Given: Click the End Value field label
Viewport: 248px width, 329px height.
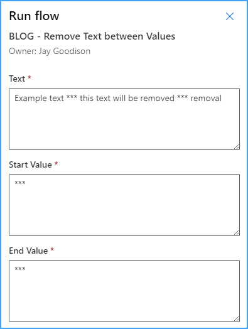Looking at the screenshot, I should pos(28,251).
